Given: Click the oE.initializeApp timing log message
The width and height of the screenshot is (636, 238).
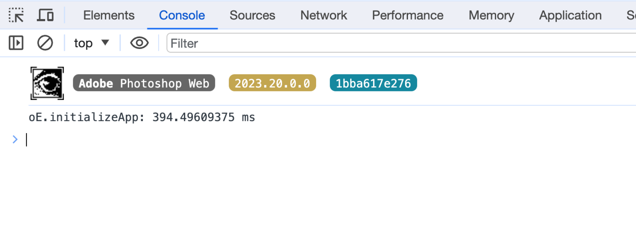Looking at the screenshot, I should point(142,117).
